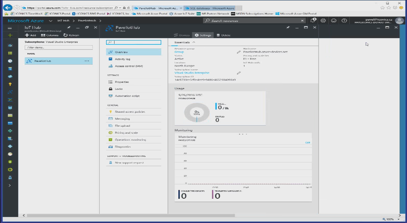Click the Edit link on Monitoring chart
Screen dimensions: 407x223
tap(307, 142)
